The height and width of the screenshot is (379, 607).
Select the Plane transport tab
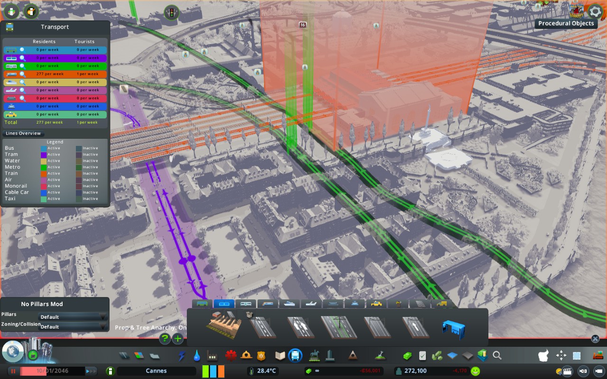click(311, 304)
